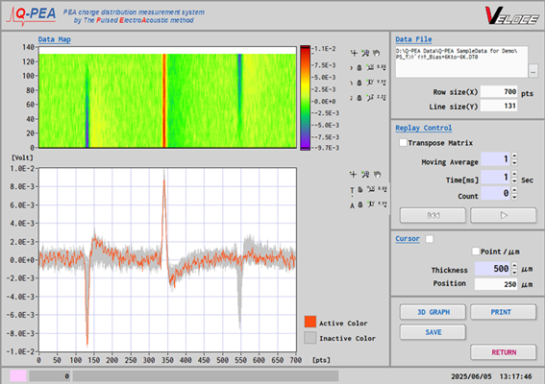The width and height of the screenshot is (545, 384).
Task: Start replay with the play button
Action: pos(504,215)
